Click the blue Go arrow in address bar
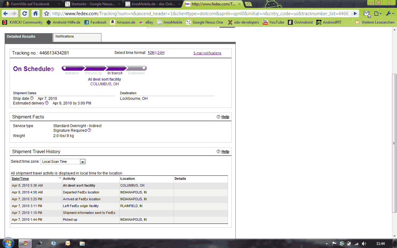 tap(355, 14)
